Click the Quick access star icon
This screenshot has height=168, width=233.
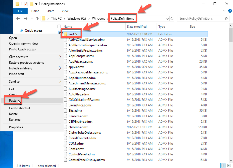point(22,30)
